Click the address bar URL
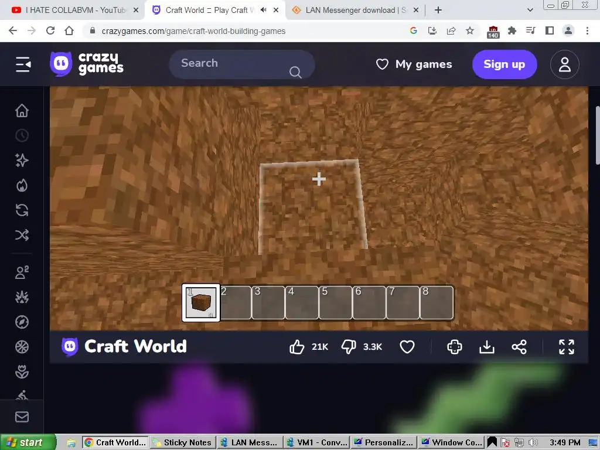Image resolution: width=600 pixels, height=450 pixels. [193, 31]
